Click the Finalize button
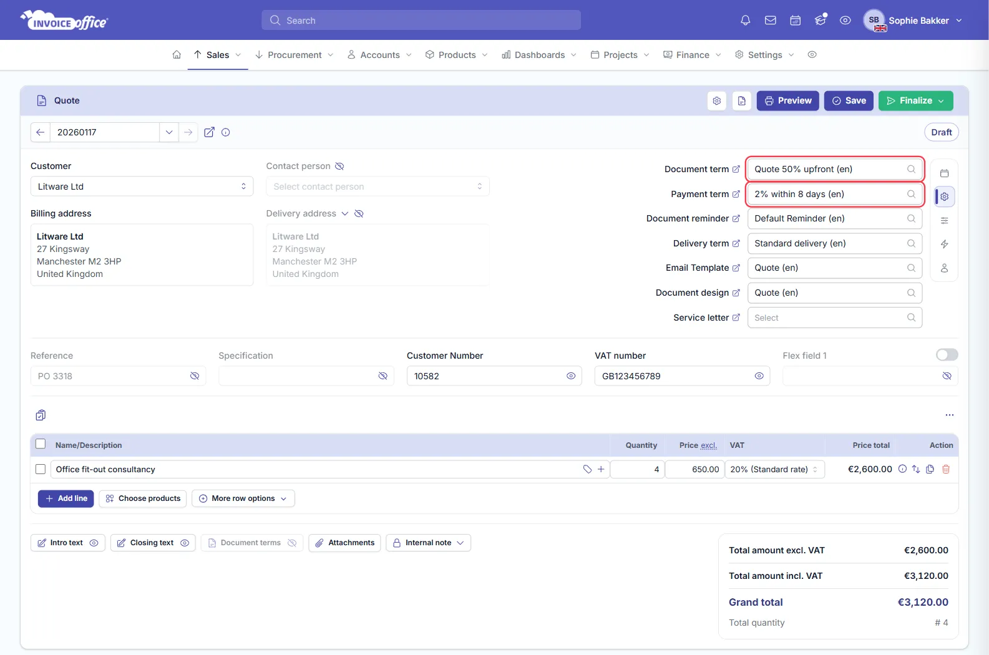This screenshot has height=655, width=989. coord(916,101)
